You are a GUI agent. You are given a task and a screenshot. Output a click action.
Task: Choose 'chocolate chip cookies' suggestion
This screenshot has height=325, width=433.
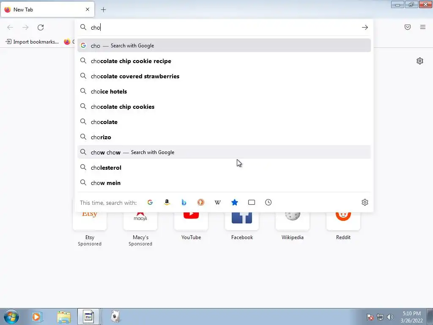click(x=224, y=106)
